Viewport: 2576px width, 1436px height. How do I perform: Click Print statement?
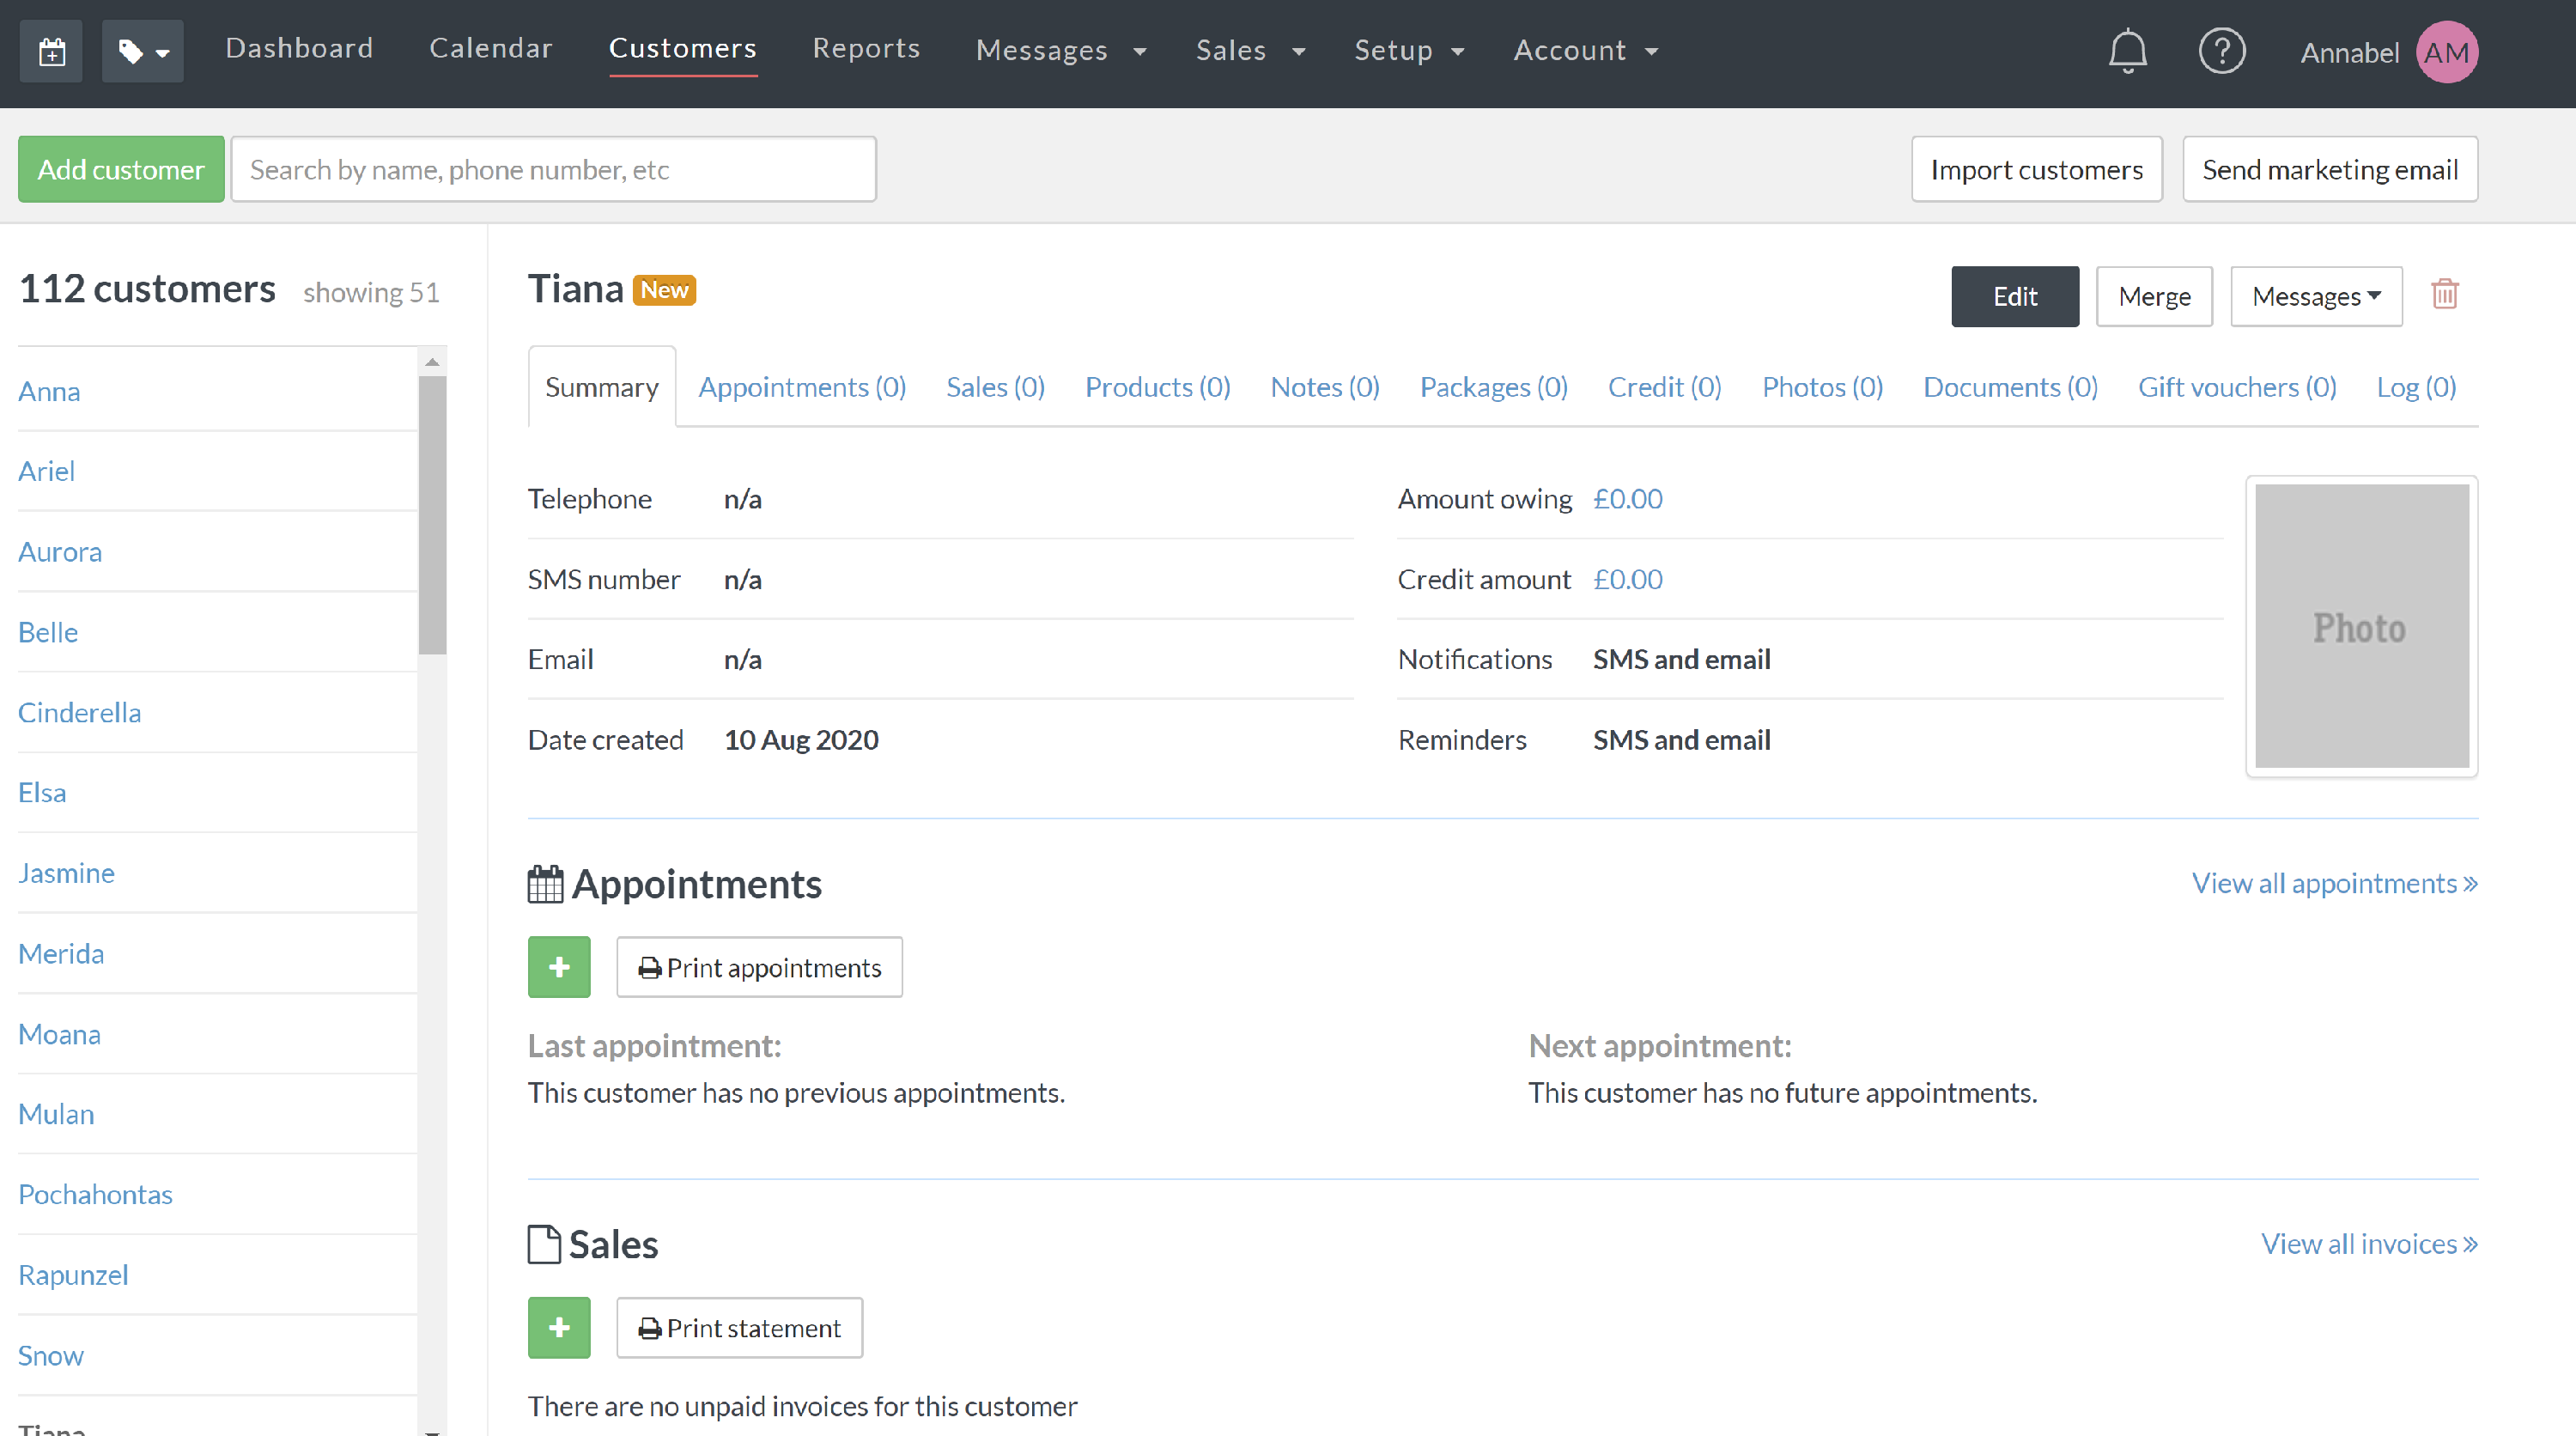click(x=739, y=1327)
